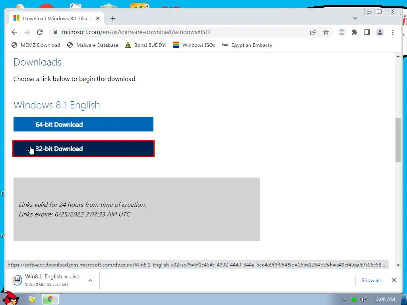The height and width of the screenshot is (305, 407).
Task: Go back to the previous page
Action: pyautogui.click(x=14, y=32)
